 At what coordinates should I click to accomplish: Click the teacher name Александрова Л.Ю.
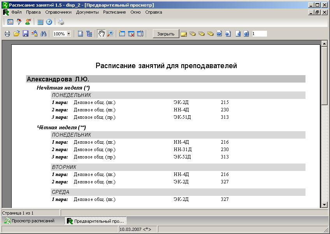pos(58,79)
